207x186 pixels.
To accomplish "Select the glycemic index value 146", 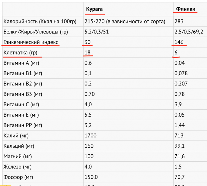I will point(179,42).
